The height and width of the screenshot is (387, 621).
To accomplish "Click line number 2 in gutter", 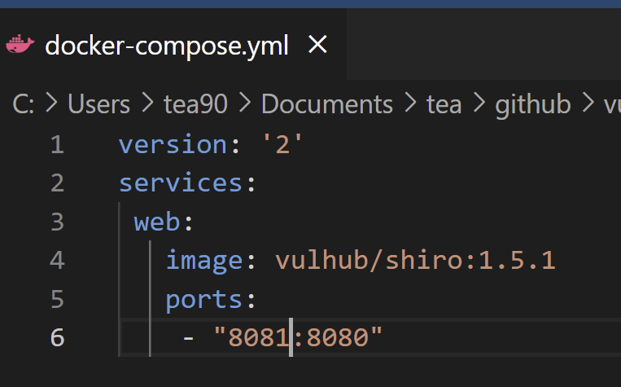I will [58, 183].
